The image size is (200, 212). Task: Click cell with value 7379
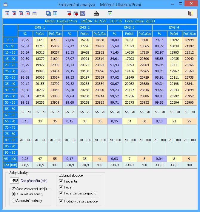(x=40, y=40)
